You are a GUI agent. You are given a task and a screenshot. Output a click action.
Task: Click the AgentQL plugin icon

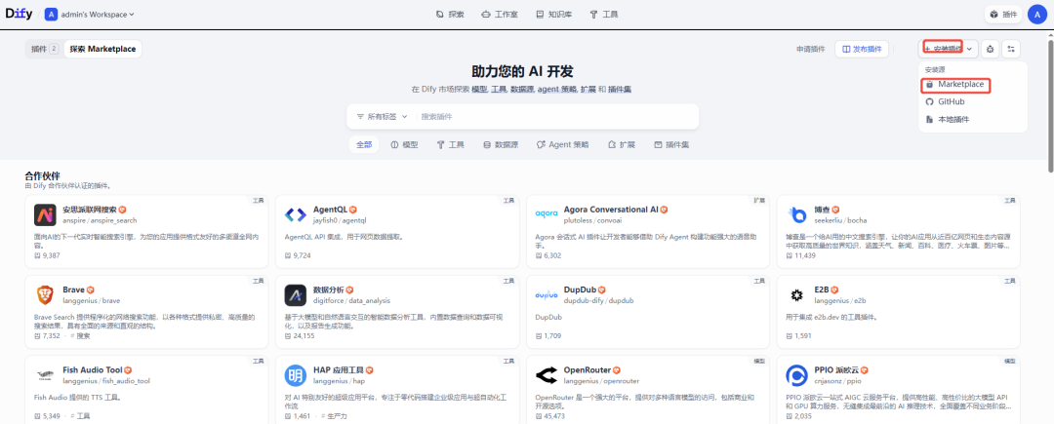coord(296,214)
